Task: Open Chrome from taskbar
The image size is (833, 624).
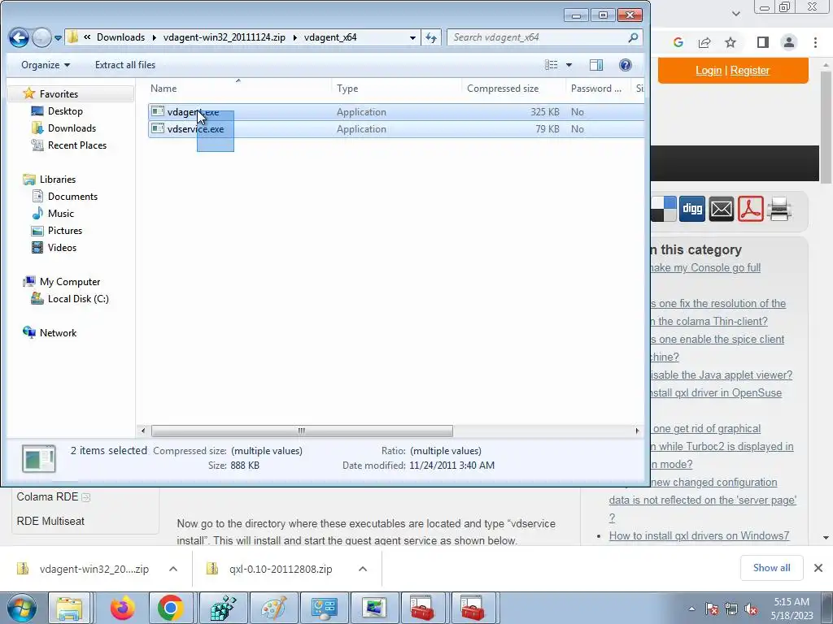Action: [171, 608]
